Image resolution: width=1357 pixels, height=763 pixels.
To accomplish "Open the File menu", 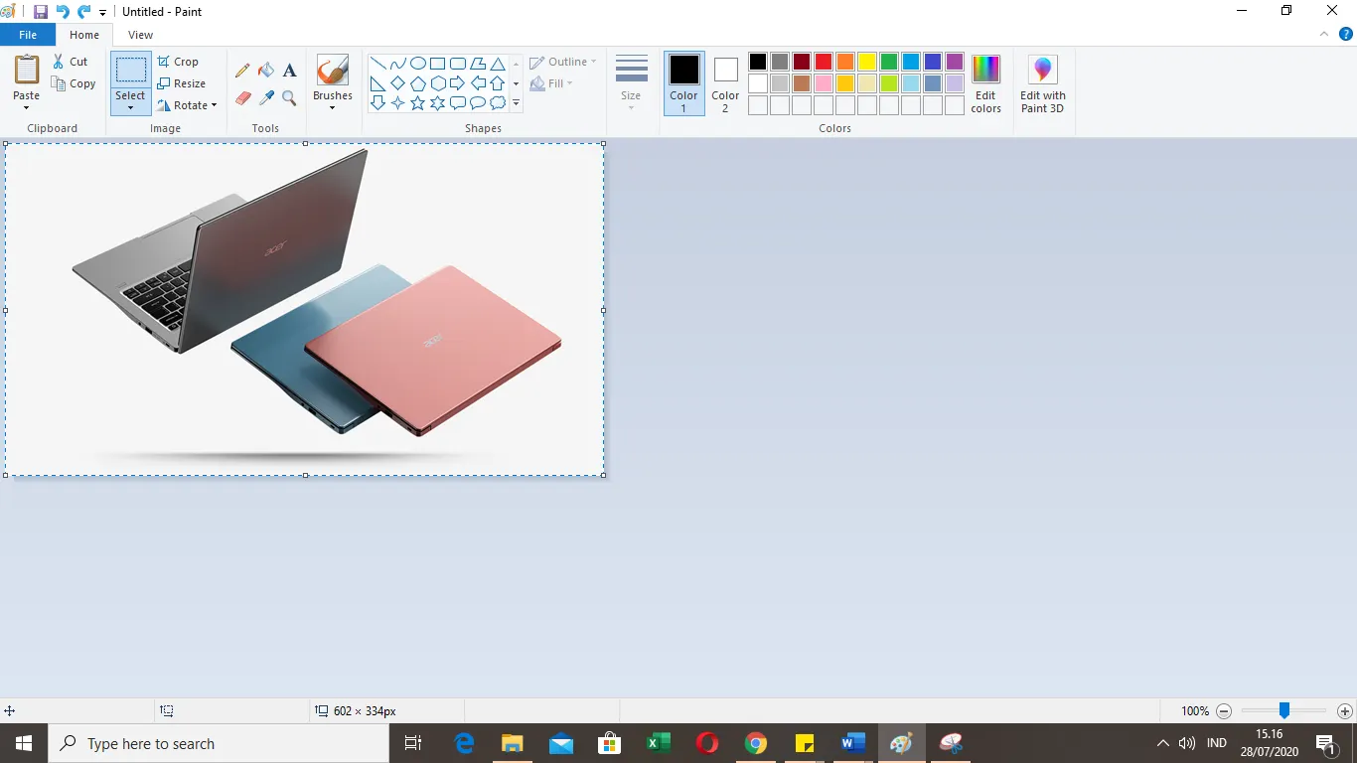I will coord(28,35).
